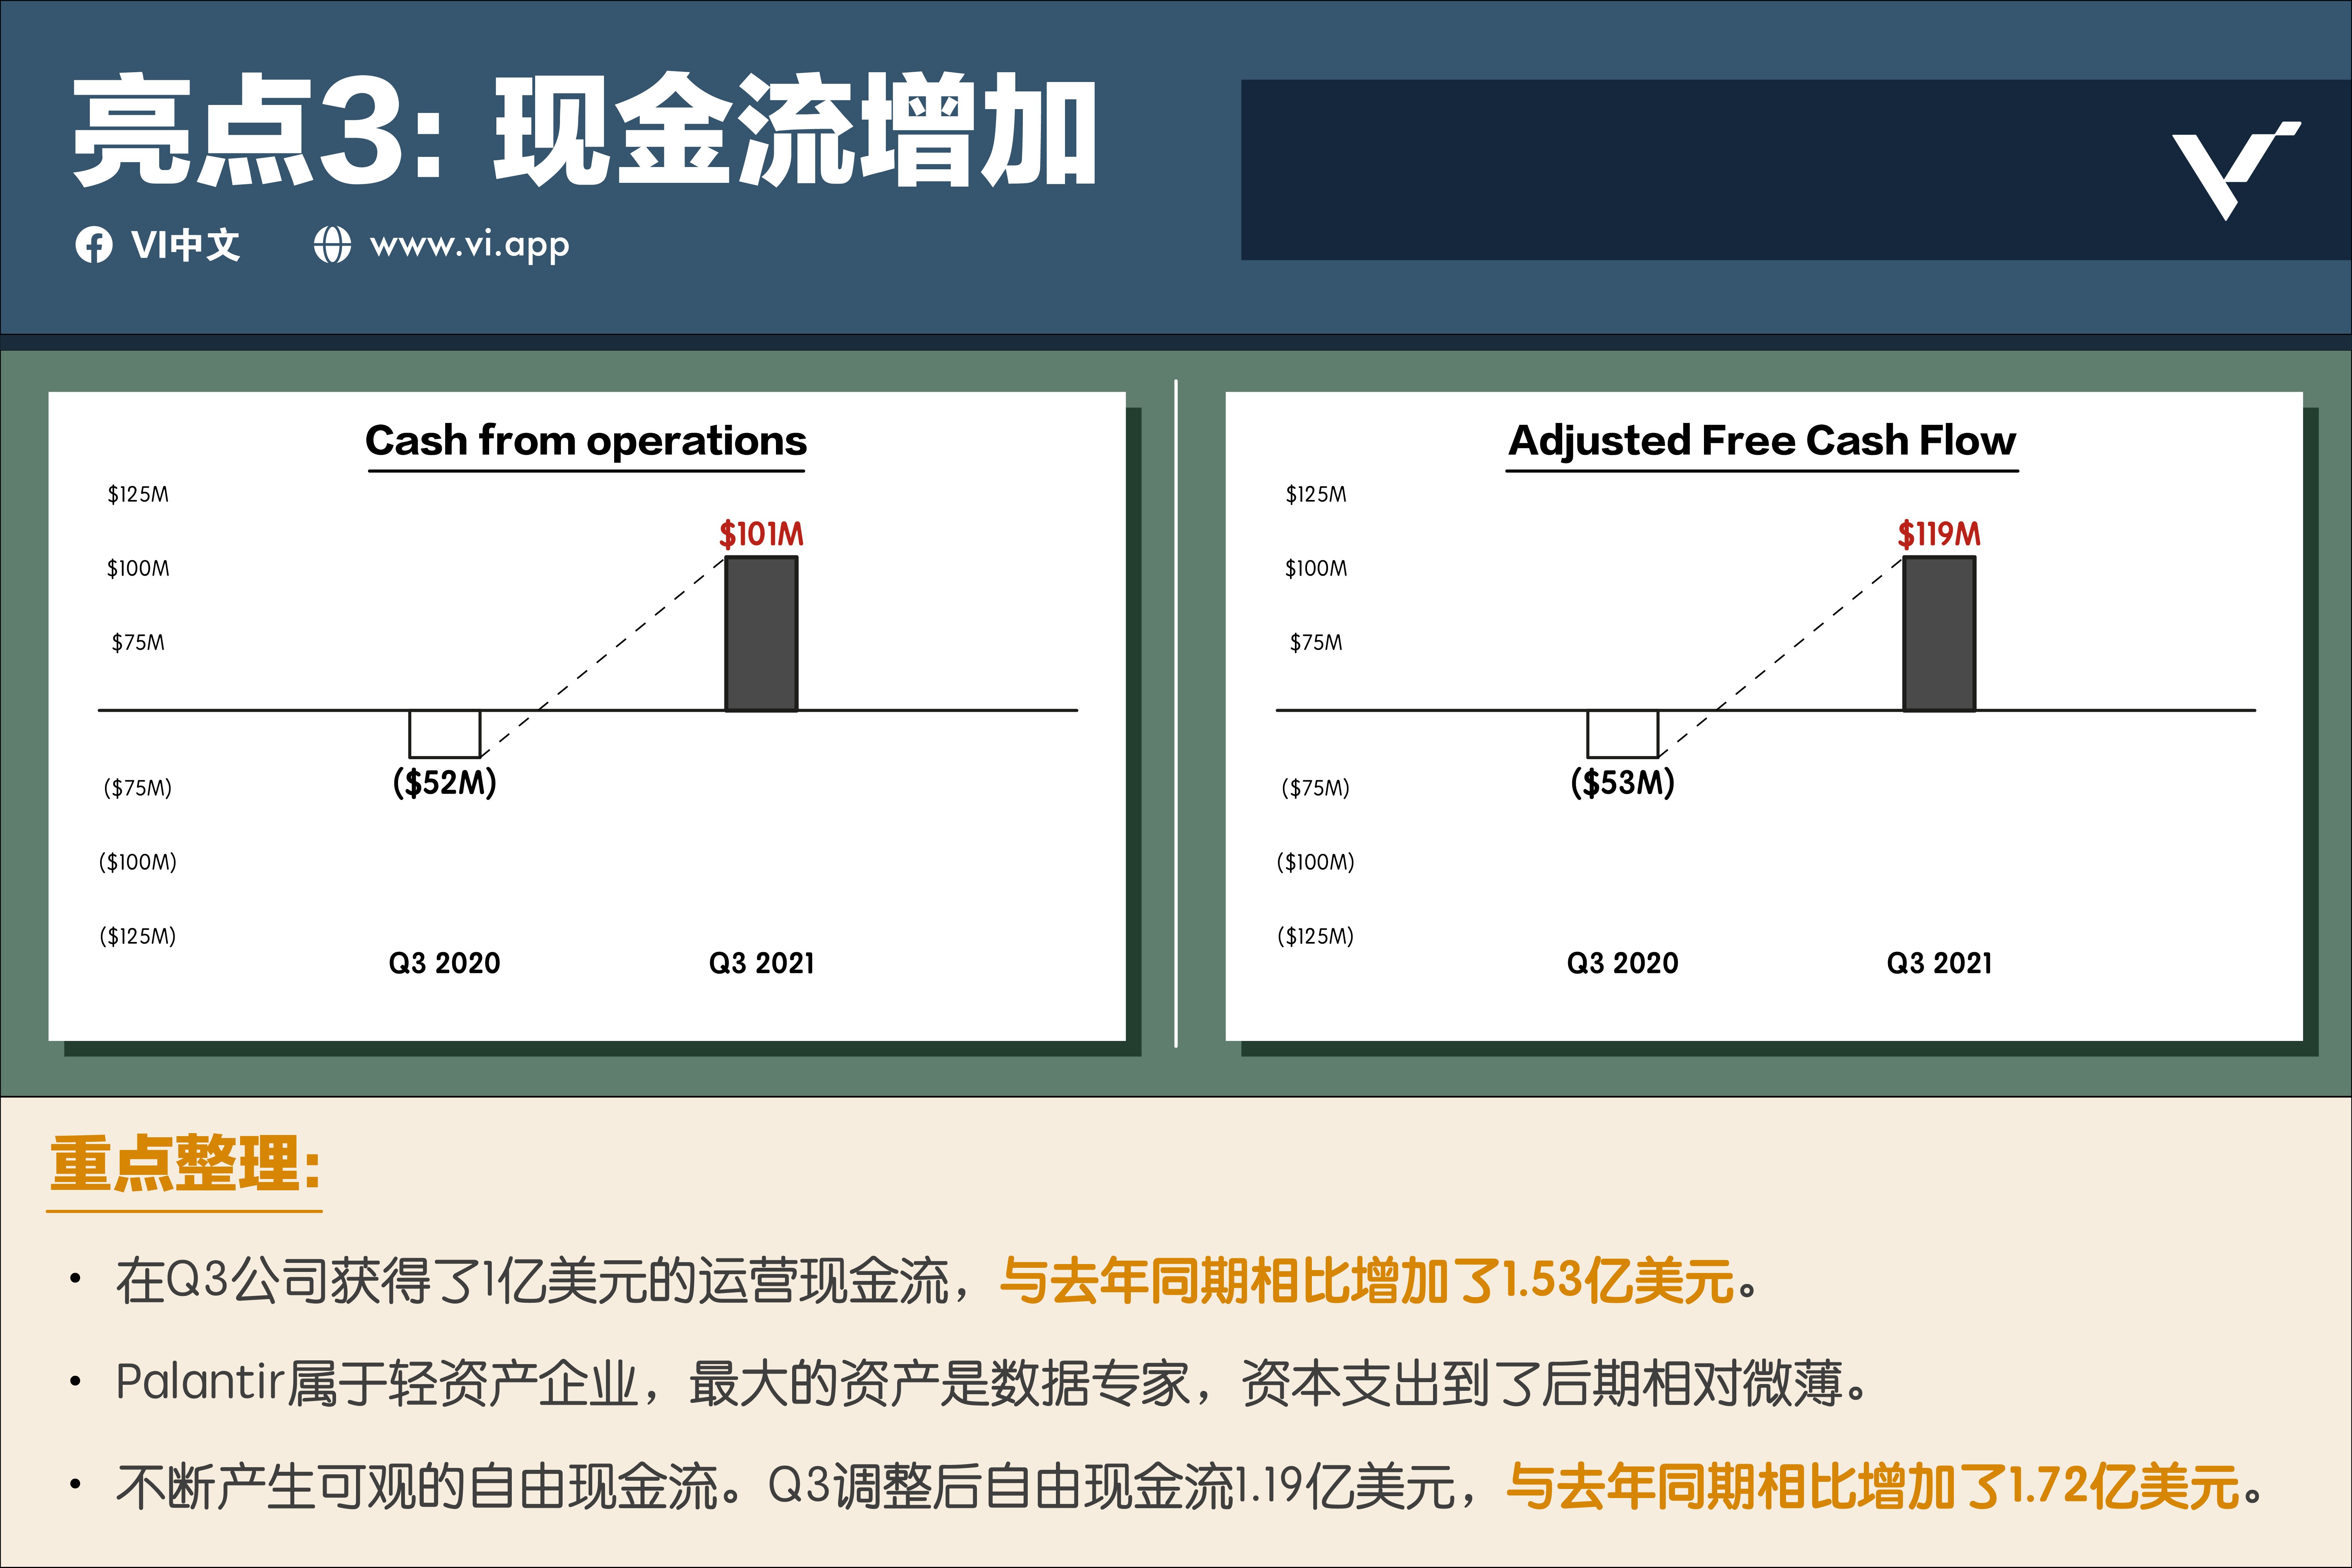The width and height of the screenshot is (2352, 1568).
Task: Click the bullet text starting '在Q3公司获得了1亿美元'
Action: click(936, 1281)
